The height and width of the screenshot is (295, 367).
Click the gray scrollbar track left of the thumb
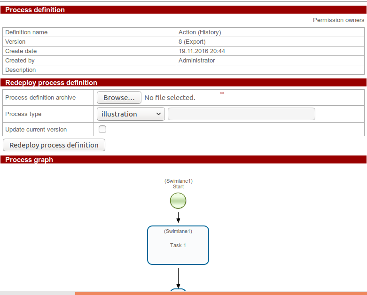click(x=38, y=293)
